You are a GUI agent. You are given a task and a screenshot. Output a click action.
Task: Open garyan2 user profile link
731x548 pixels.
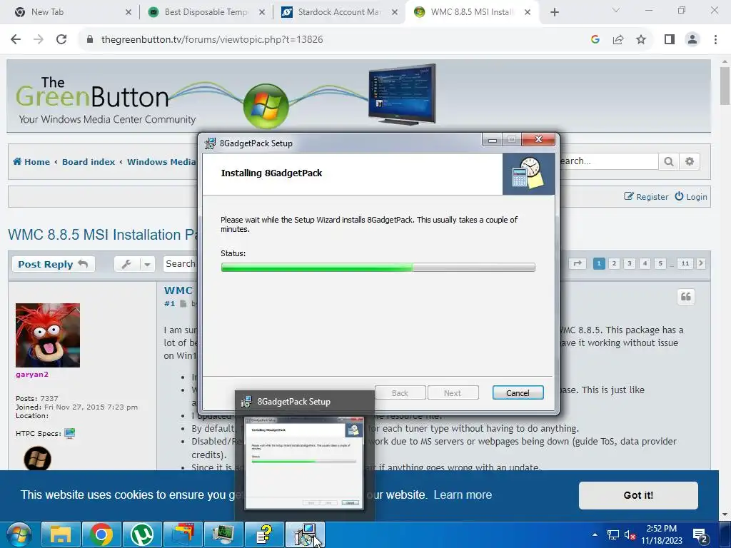(x=31, y=374)
